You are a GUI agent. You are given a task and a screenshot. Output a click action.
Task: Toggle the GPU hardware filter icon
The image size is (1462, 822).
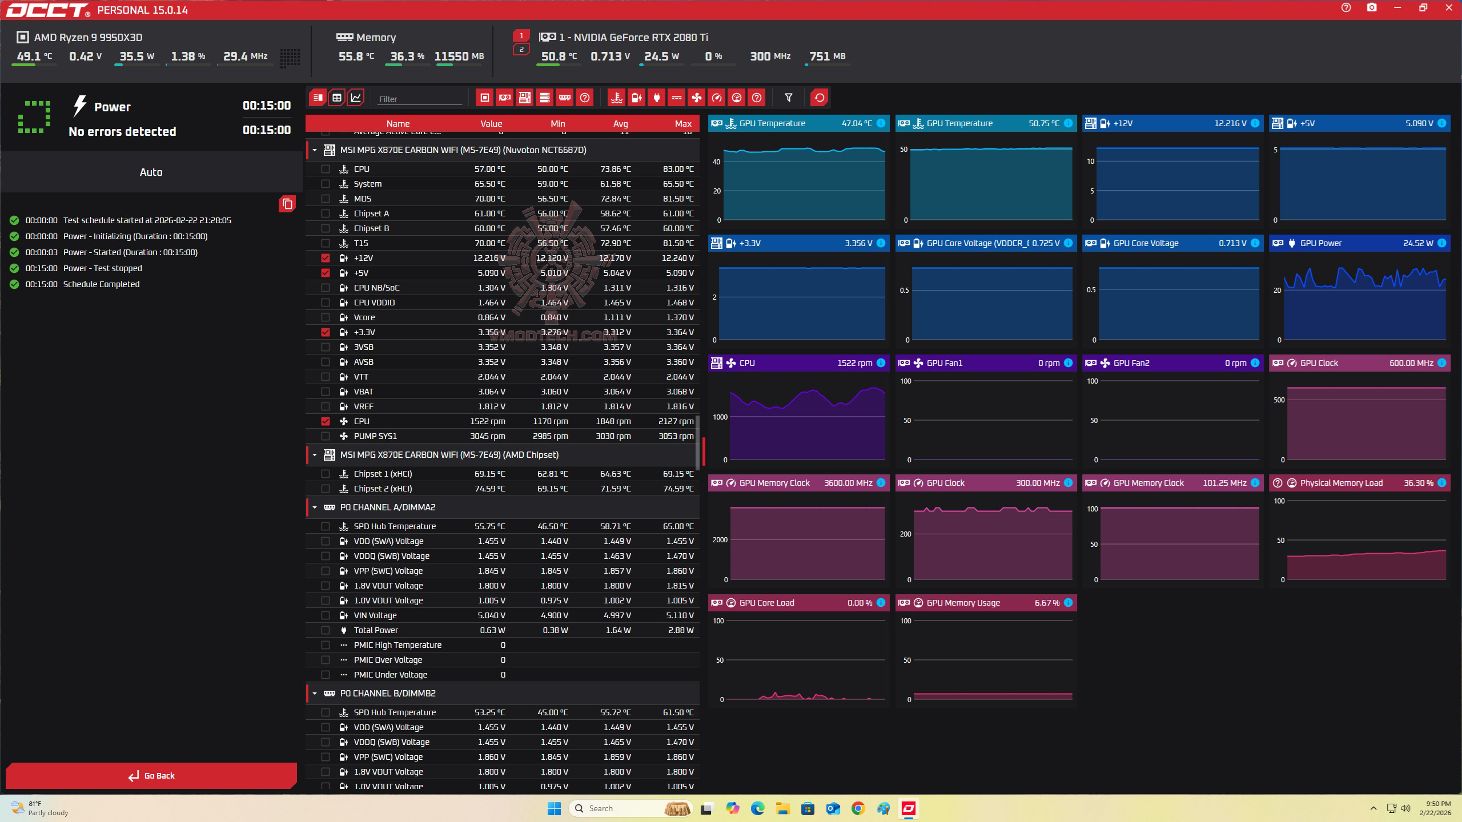coord(504,98)
